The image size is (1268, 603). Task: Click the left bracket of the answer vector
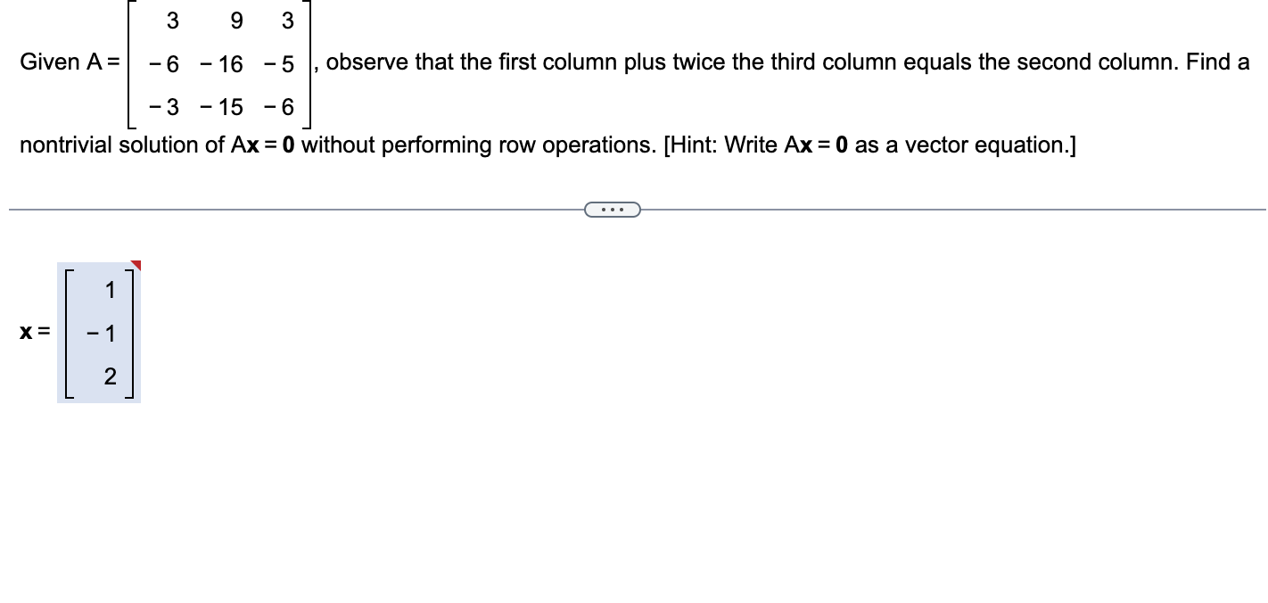pos(69,333)
